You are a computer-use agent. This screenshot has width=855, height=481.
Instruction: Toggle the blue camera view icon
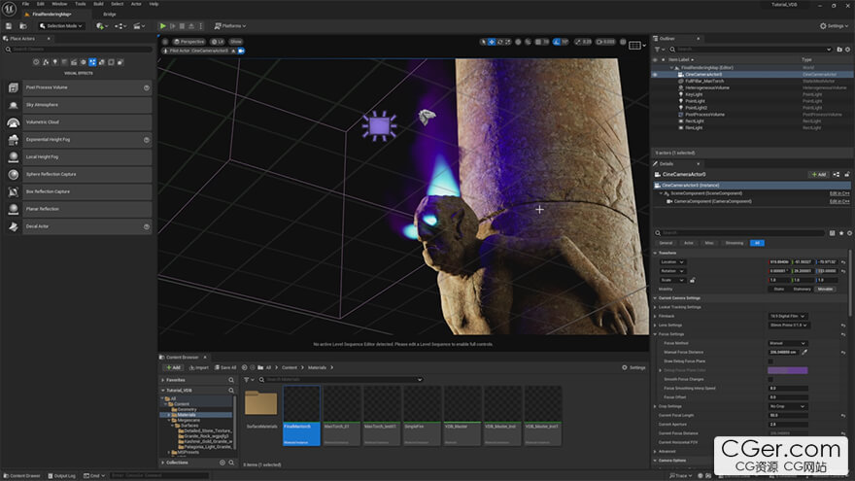(x=241, y=51)
